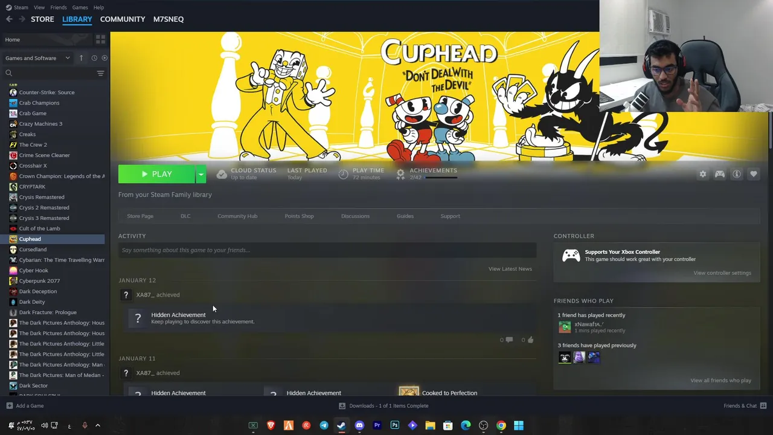Open the Games menu

coord(80,7)
